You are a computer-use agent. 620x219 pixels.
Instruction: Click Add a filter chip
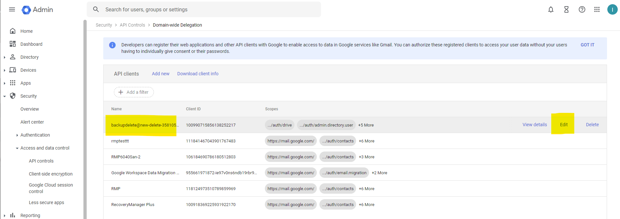(134, 92)
